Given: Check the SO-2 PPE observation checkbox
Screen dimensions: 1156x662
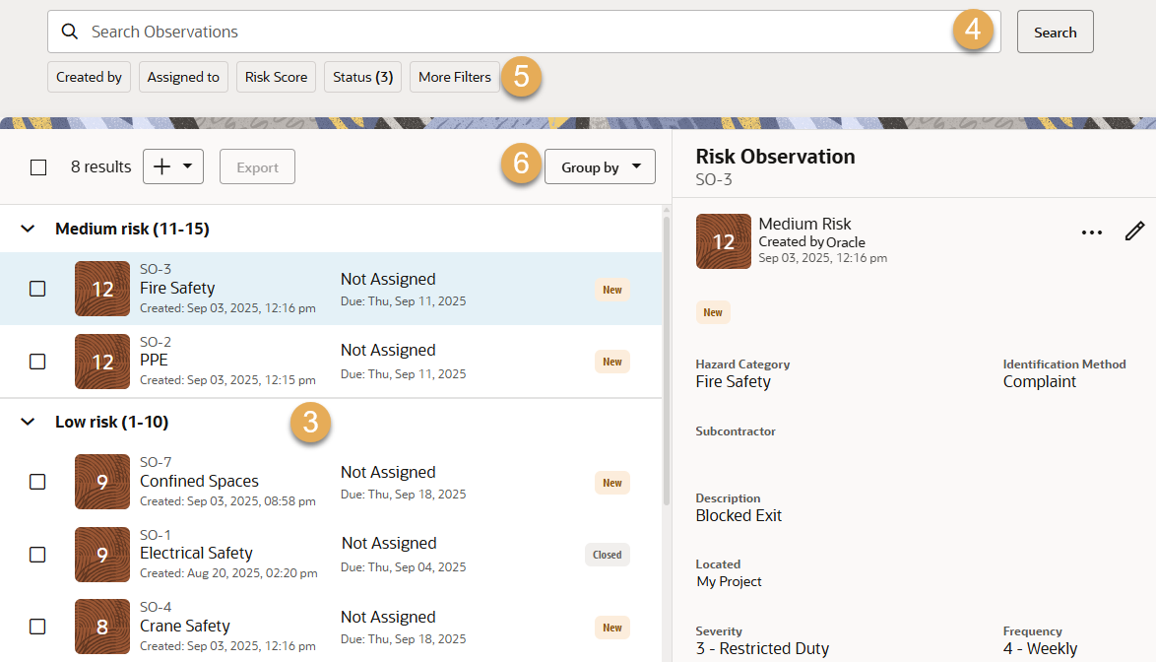Looking at the screenshot, I should [37, 362].
